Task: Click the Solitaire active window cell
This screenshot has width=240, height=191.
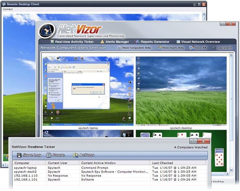Action: coord(87,180)
